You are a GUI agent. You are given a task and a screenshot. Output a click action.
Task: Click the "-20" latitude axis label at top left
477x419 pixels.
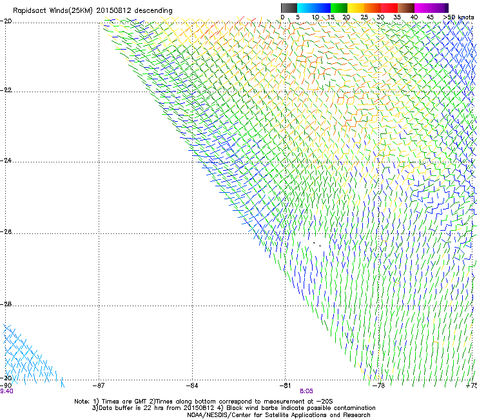6,21
